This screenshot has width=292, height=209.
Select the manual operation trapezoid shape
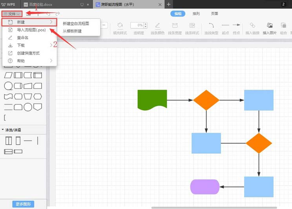coord(28,96)
